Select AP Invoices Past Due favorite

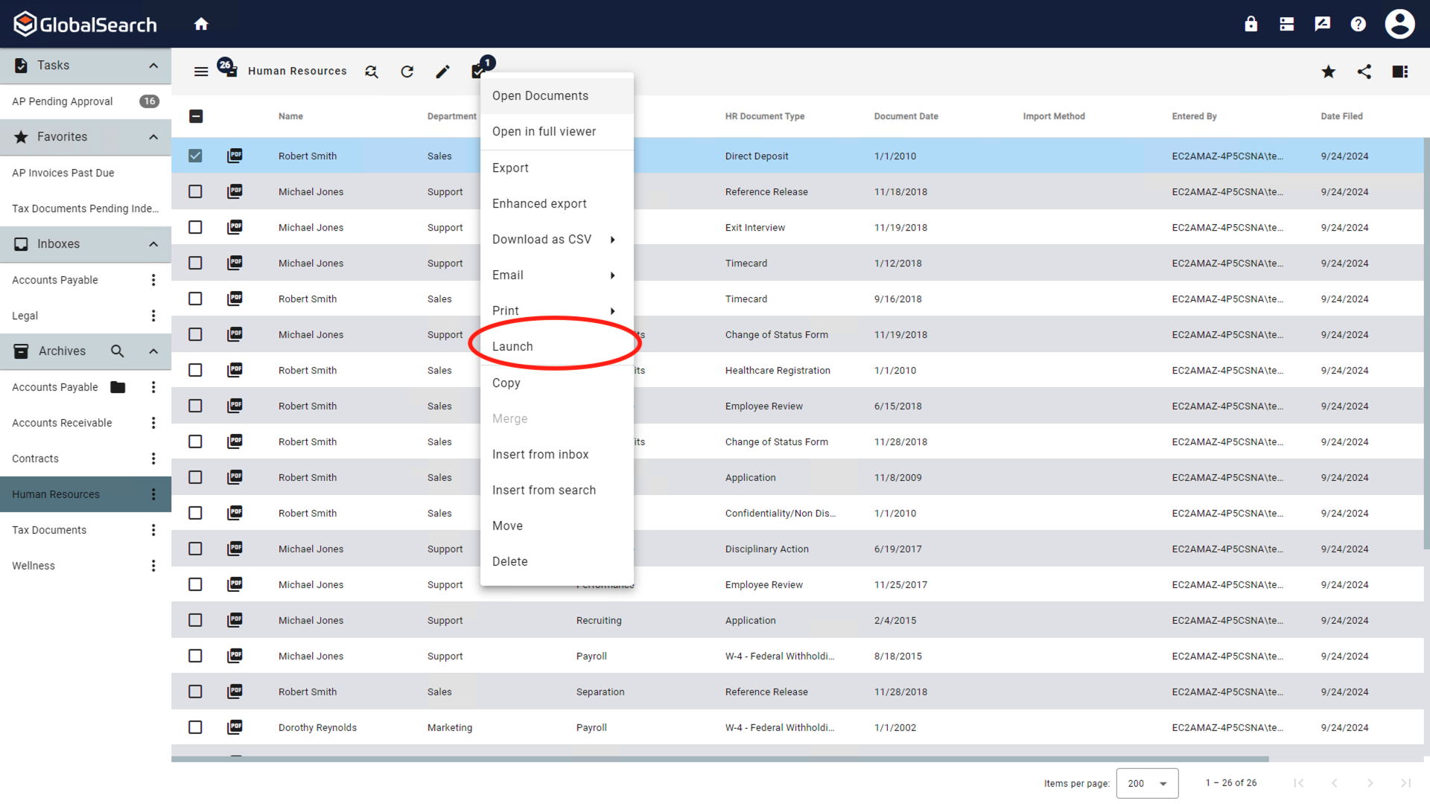pos(63,172)
